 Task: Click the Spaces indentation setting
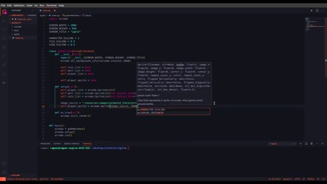[287, 179]
